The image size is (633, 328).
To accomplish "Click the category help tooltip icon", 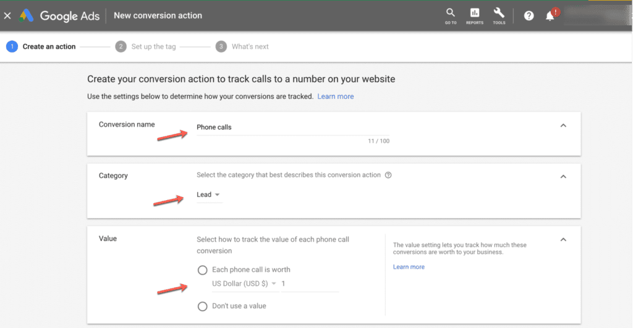I will [x=388, y=175].
